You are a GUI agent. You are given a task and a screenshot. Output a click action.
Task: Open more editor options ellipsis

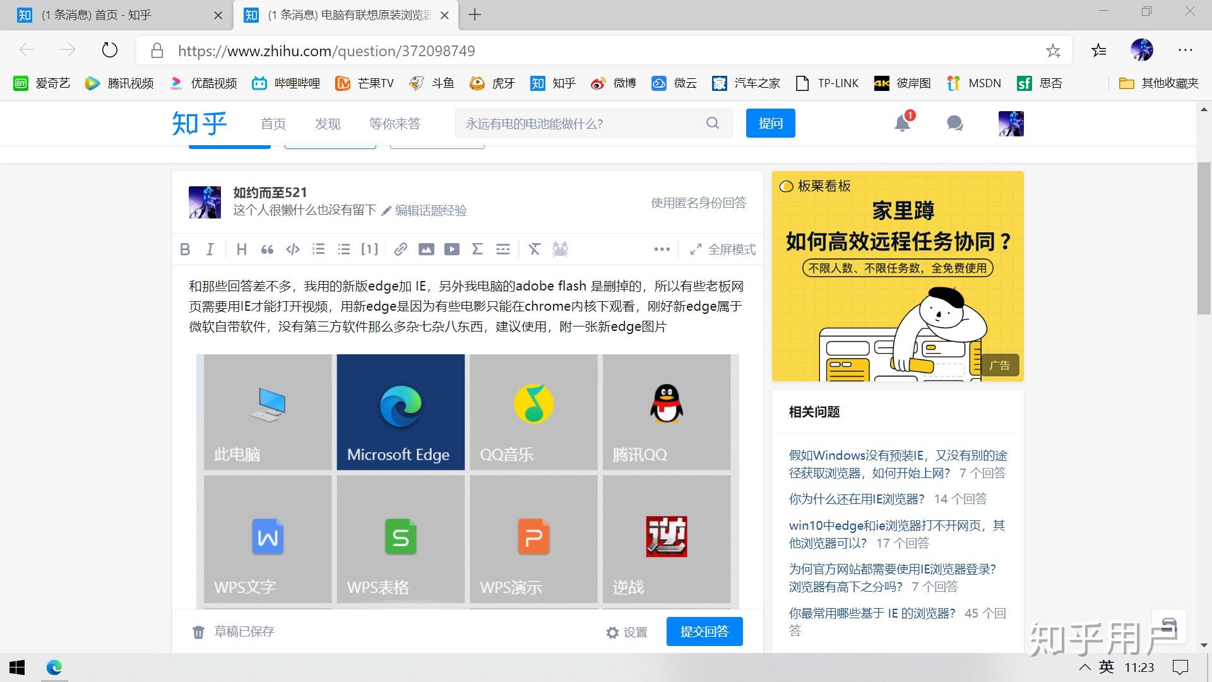click(662, 249)
